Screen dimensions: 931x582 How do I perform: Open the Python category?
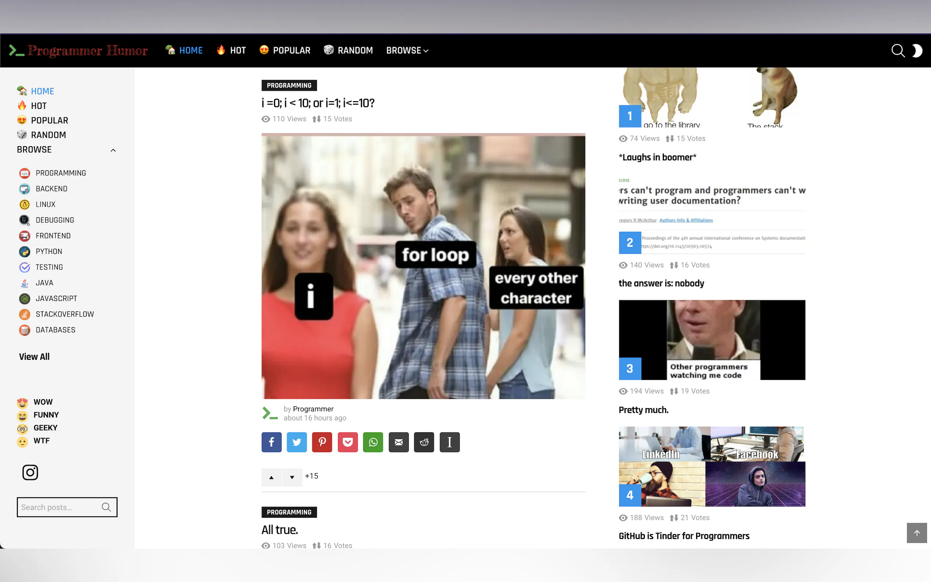coord(48,251)
